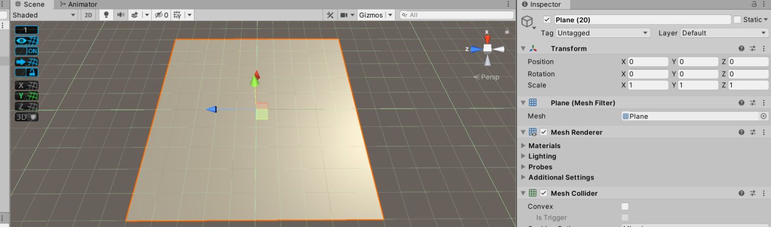Expand the Probes section
This screenshot has width=771, height=227.
[x=523, y=167]
